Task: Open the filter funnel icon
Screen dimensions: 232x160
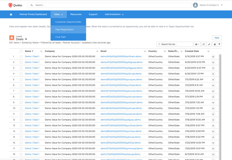Action: coord(219,44)
